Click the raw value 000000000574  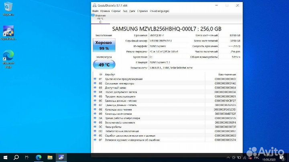225,140
